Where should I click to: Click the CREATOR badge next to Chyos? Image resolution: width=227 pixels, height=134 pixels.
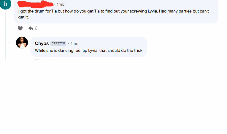58,43
